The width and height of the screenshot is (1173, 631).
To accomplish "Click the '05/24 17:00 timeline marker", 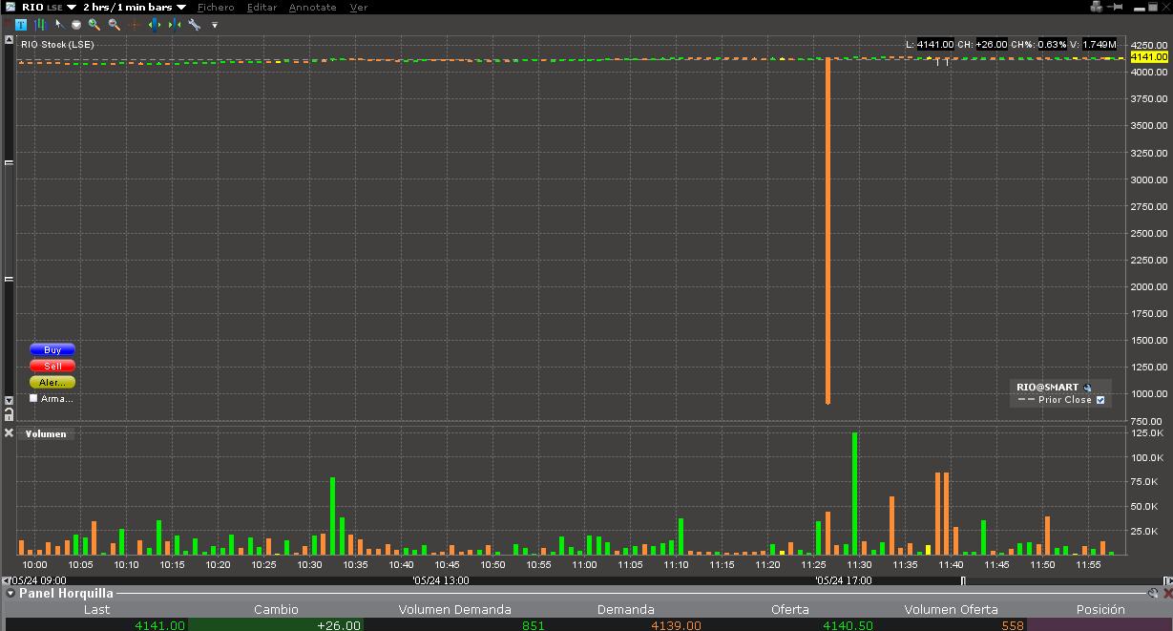I will [x=843, y=579].
